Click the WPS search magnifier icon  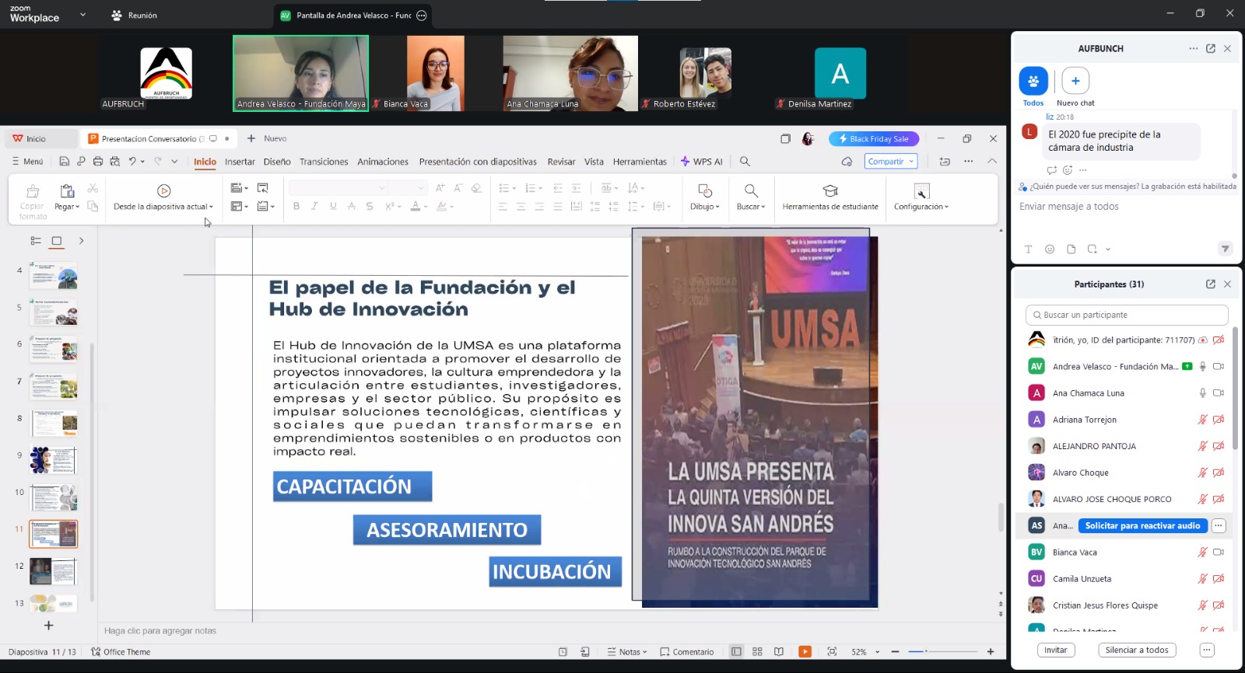tap(745, 162)
